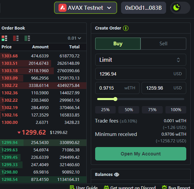
Task: Click the moon dark mode icon
Action: pos(176,7)
